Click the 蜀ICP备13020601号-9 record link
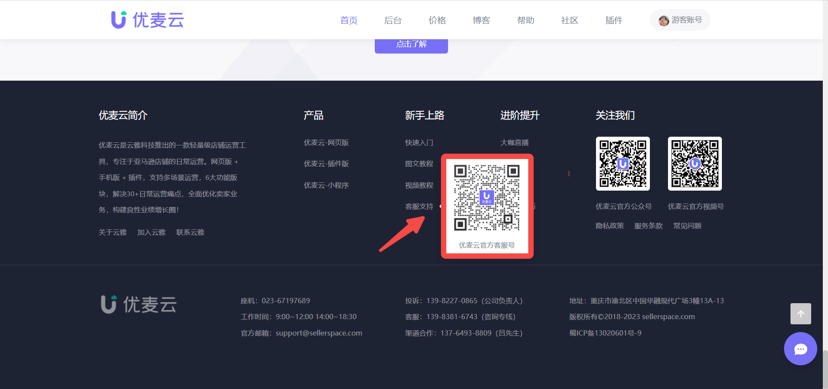This screenshot has width=828, height=389. click(x=605, y=333)
